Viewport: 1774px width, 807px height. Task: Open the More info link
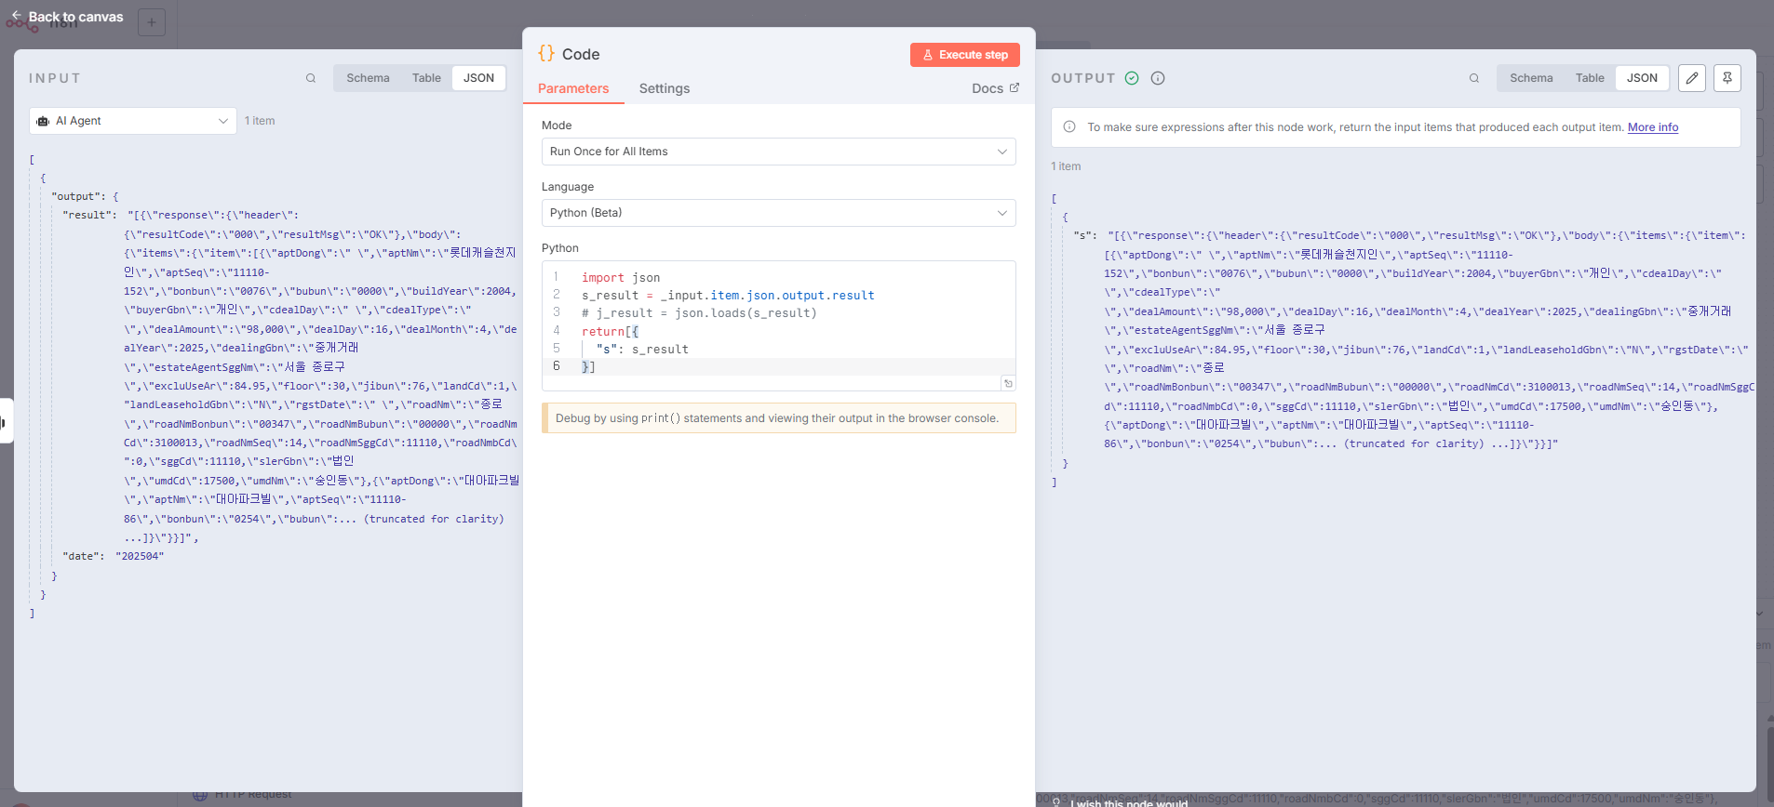click(x=1653, y=127)
